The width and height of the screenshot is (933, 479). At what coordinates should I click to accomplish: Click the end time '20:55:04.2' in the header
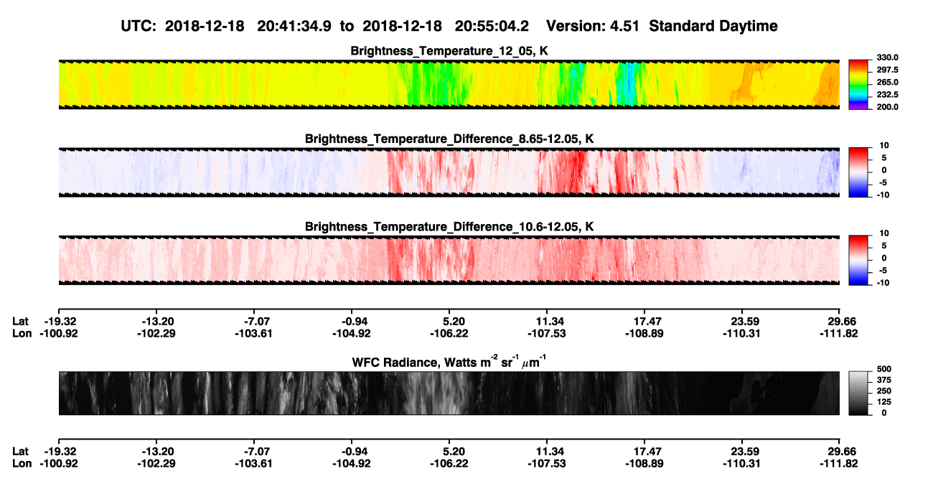point(492,26)
